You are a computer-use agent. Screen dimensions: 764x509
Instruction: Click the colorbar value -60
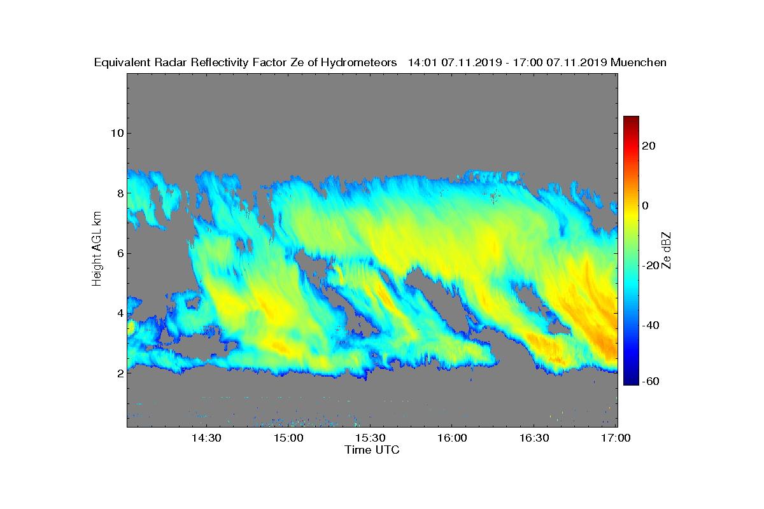point(650,381)
